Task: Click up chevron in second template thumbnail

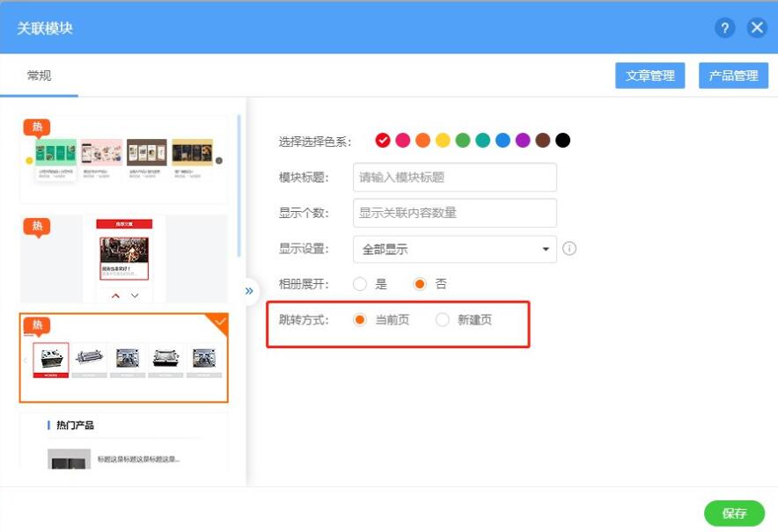Action: (x=115, y=295)
